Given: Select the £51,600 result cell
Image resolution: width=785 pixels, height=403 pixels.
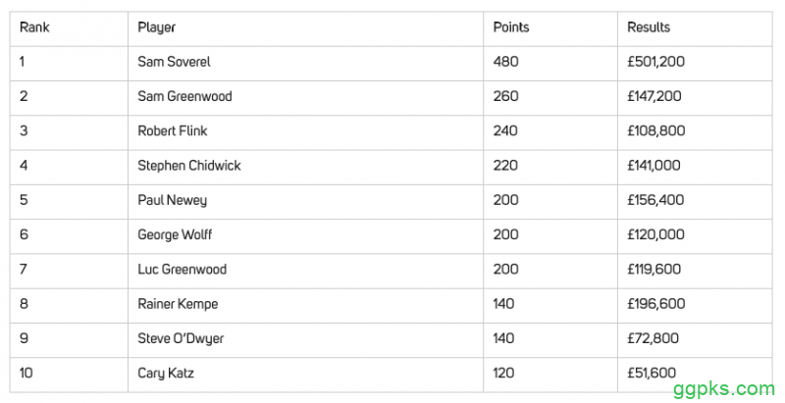Looking at the screenshot, I should pos(652,373).
